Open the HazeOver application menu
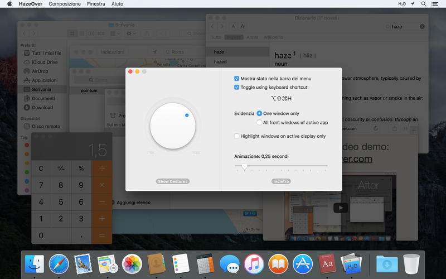The image size is (446, 279). pyautogui.click(x=31, y=4)
